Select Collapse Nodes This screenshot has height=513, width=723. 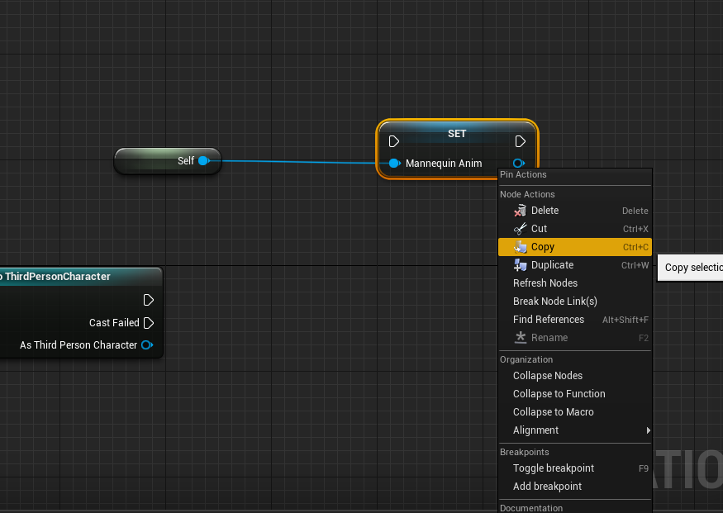click(x=575, y=376)
